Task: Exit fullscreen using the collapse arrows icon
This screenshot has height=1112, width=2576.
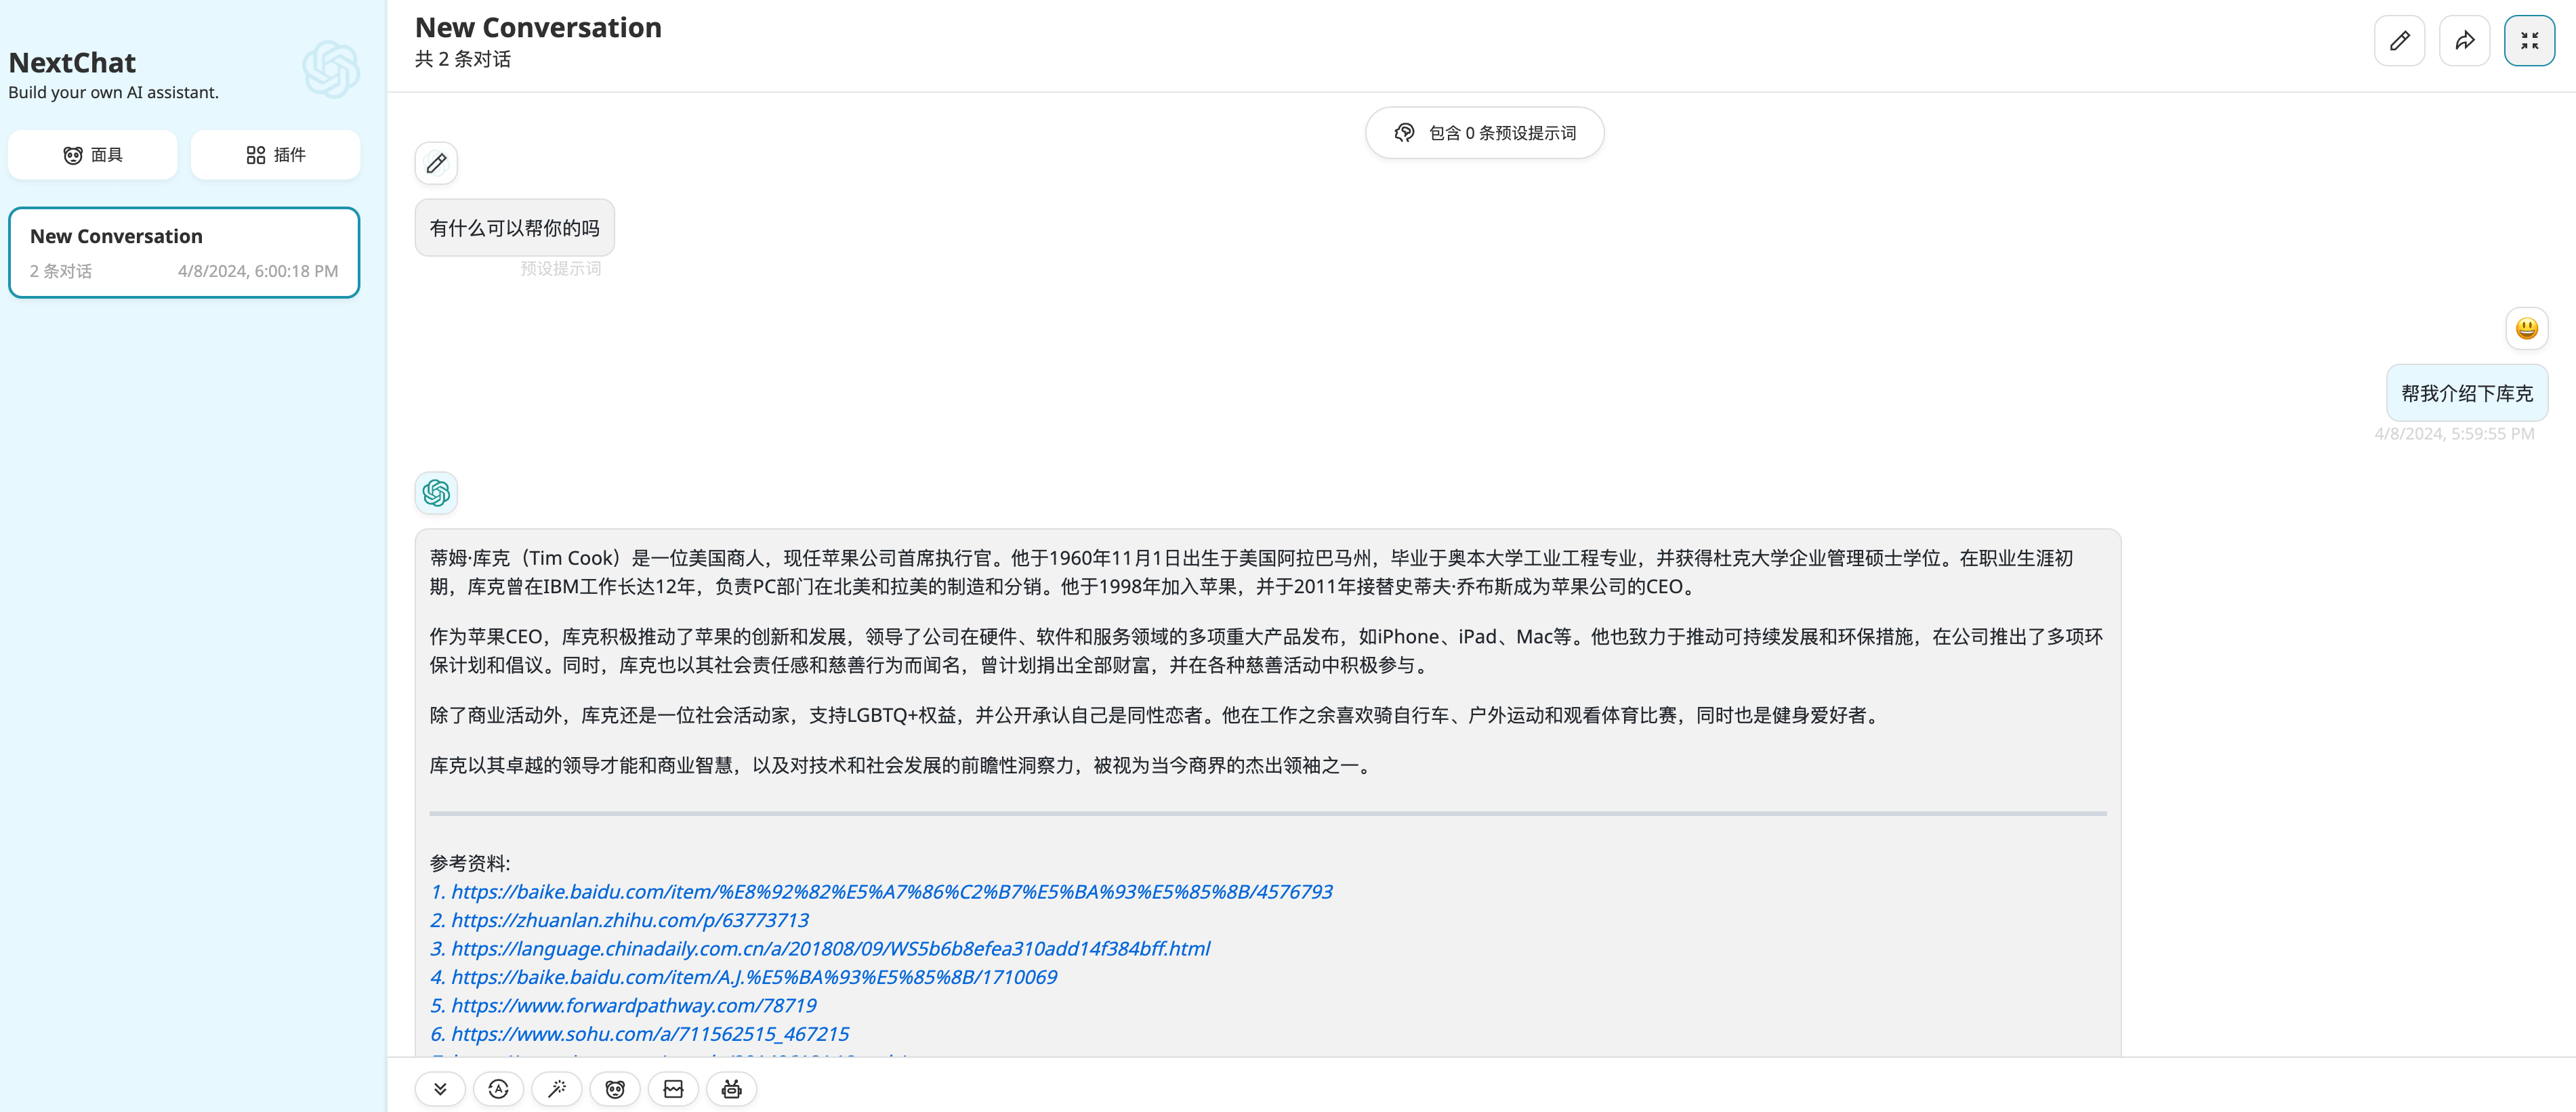Action: pos(2529,40)
